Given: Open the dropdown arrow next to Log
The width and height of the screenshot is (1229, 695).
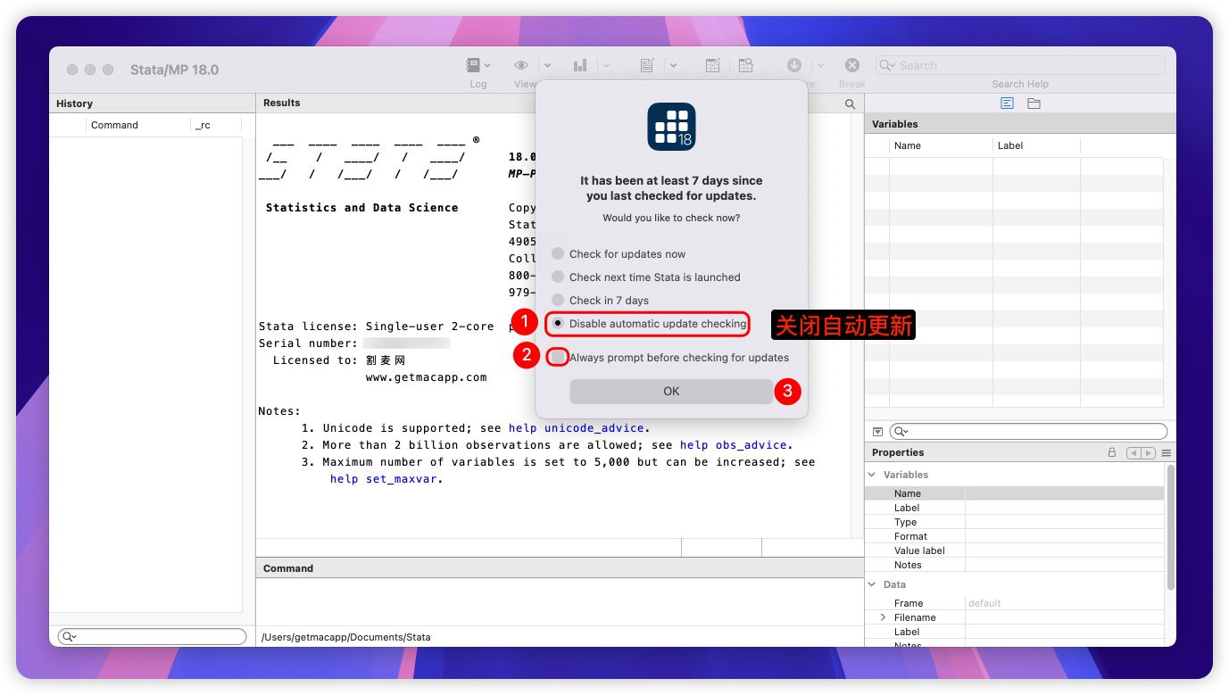Looking at the screenshot, I should (487, 65).
